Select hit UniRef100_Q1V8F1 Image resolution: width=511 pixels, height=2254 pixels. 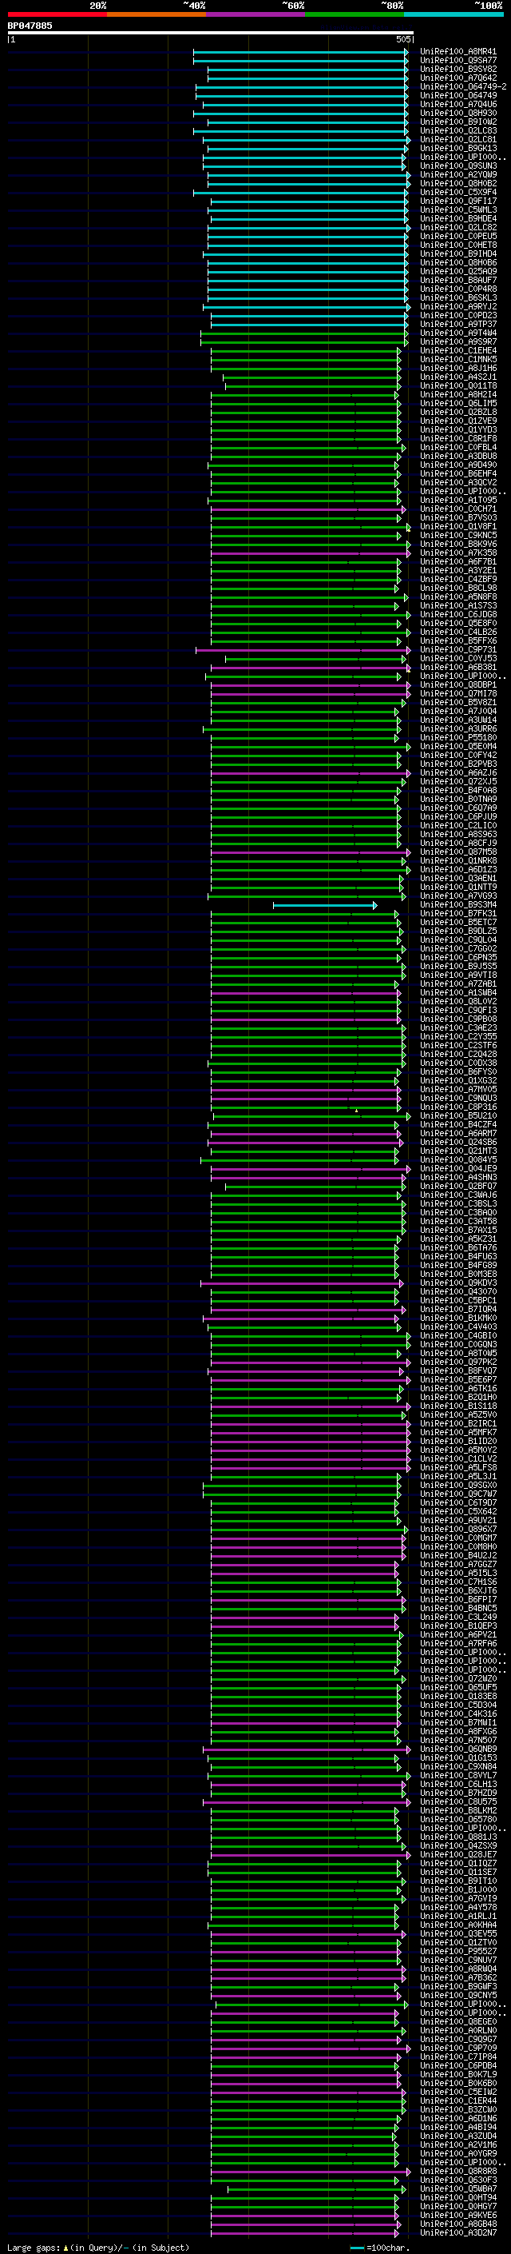[x=458, y=526]
